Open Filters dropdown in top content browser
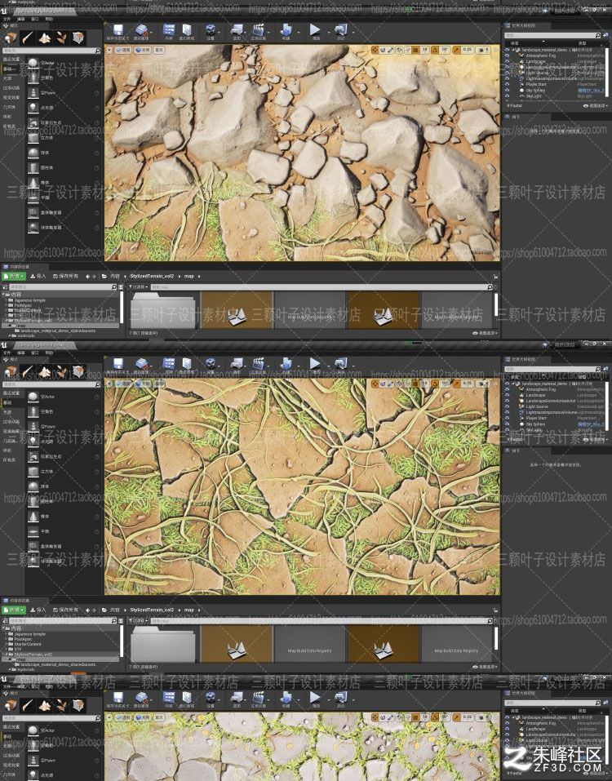The height and width of the screenshot is (781, 612). [139, 287]
